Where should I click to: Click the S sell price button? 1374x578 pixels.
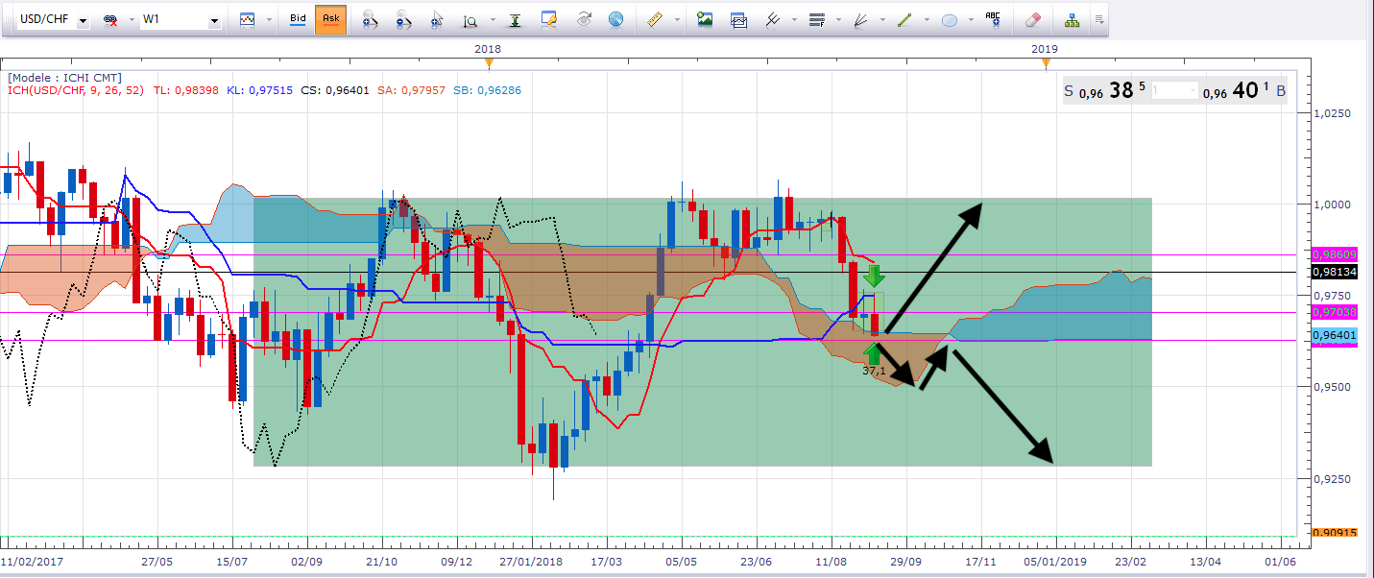click(1069, 92)
